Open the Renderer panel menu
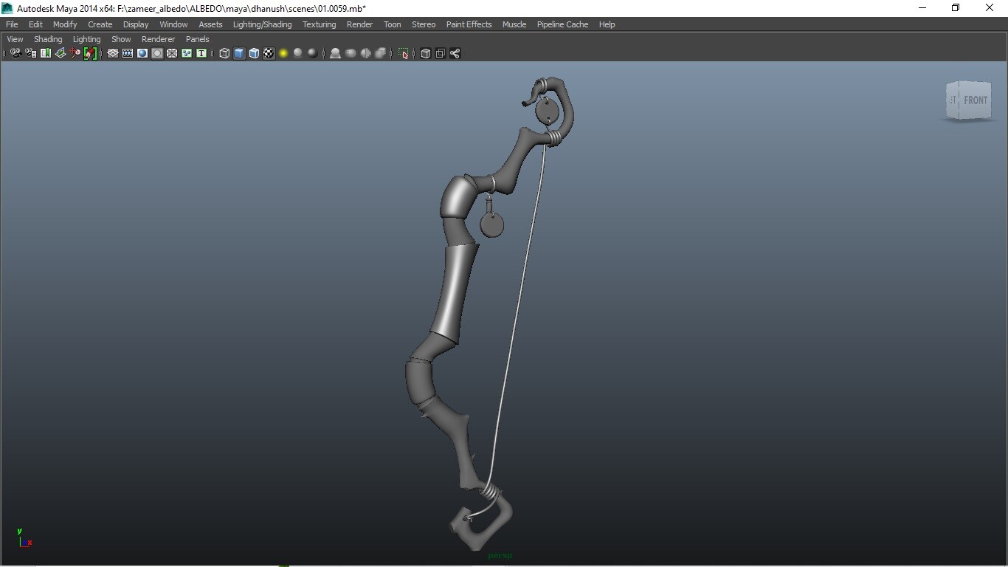The height and width of the screenshot is (567, 1008). click(x=158, y=39)
